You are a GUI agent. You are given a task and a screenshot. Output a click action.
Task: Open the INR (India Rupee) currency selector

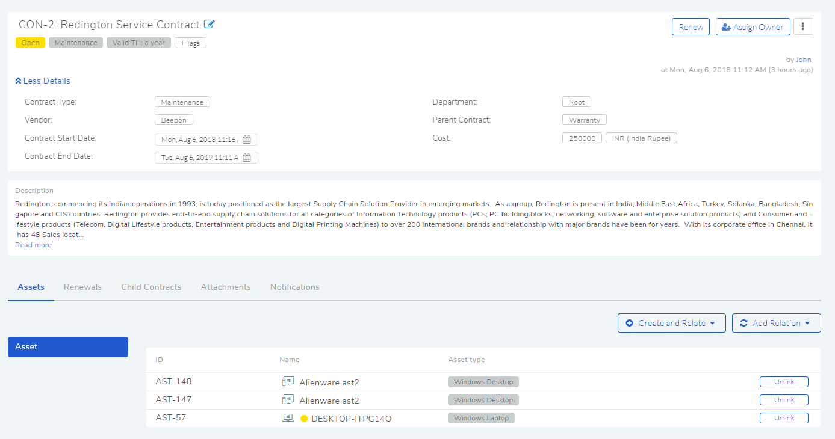point(642,138)
